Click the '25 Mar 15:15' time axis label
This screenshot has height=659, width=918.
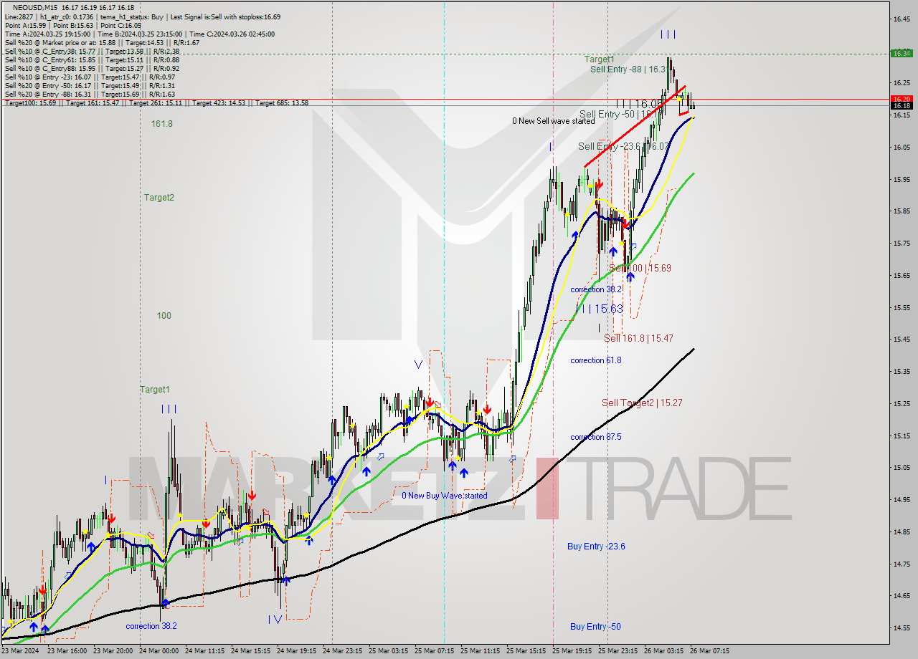click(x=526, y=651)
